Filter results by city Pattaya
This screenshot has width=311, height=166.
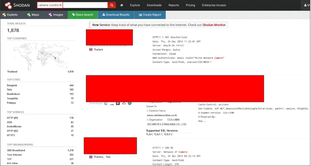(11, 103)
